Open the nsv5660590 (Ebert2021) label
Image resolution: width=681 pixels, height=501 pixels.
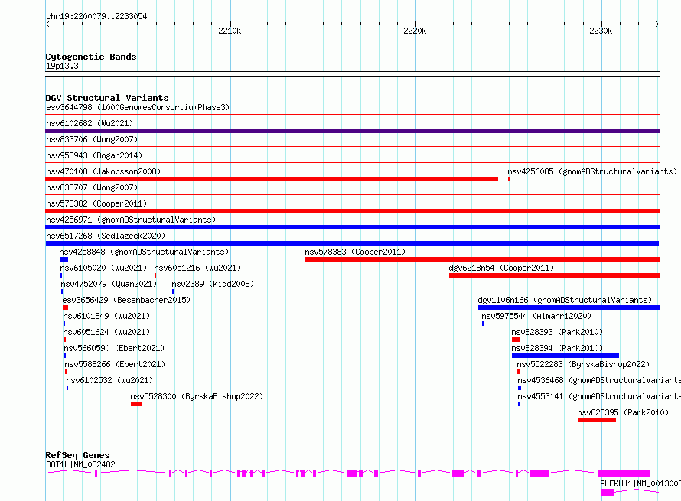tap(114, 348)
